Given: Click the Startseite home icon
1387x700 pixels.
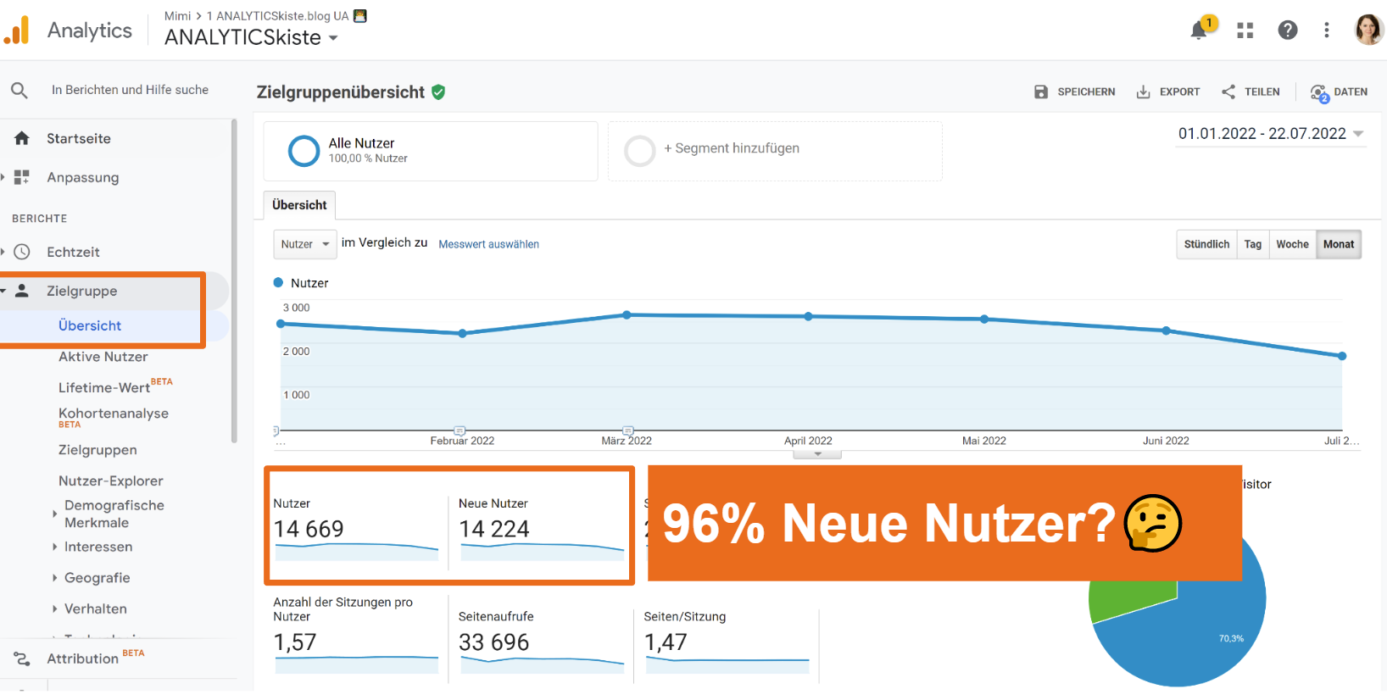Looking at the screenshot, I should 21,138.
